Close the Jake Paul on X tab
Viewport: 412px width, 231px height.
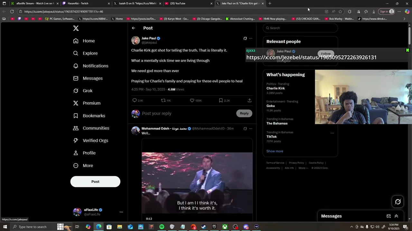263,4
